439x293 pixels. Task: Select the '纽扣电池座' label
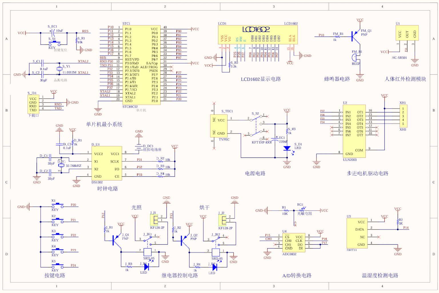(152, 150)
